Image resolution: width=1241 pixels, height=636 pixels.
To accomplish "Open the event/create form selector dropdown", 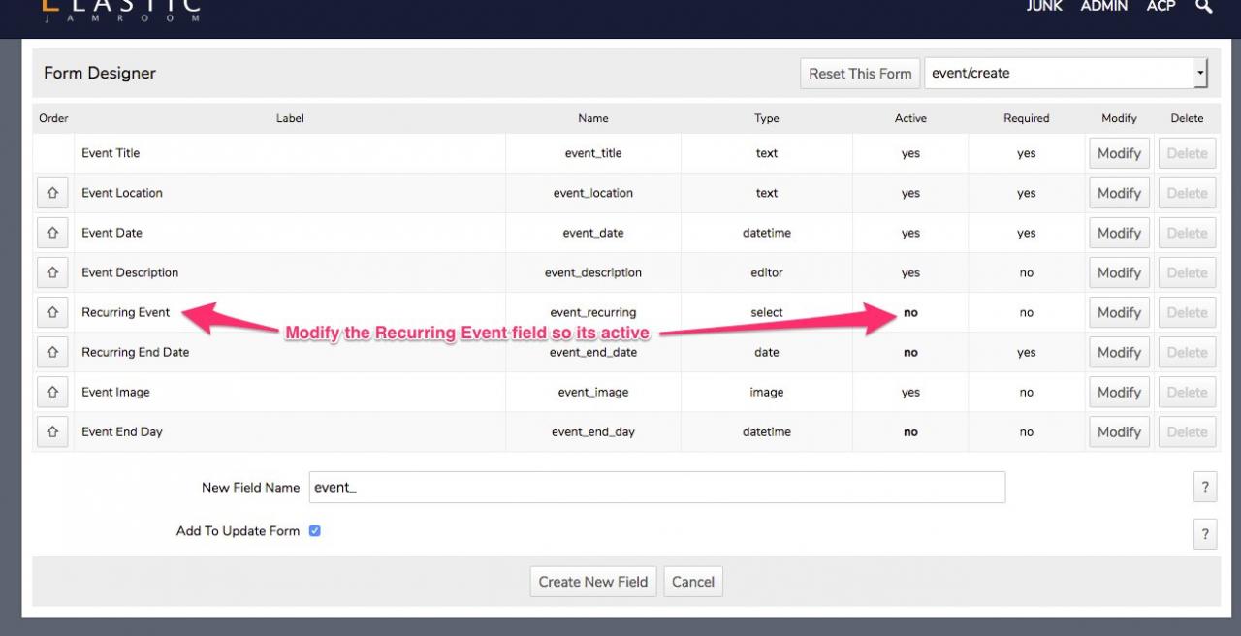I will [x=1066, y=73].
